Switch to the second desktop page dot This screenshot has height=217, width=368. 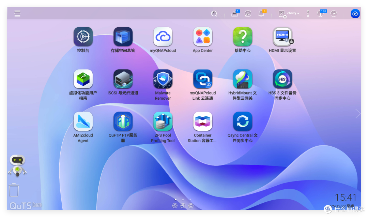click(183, 199)
